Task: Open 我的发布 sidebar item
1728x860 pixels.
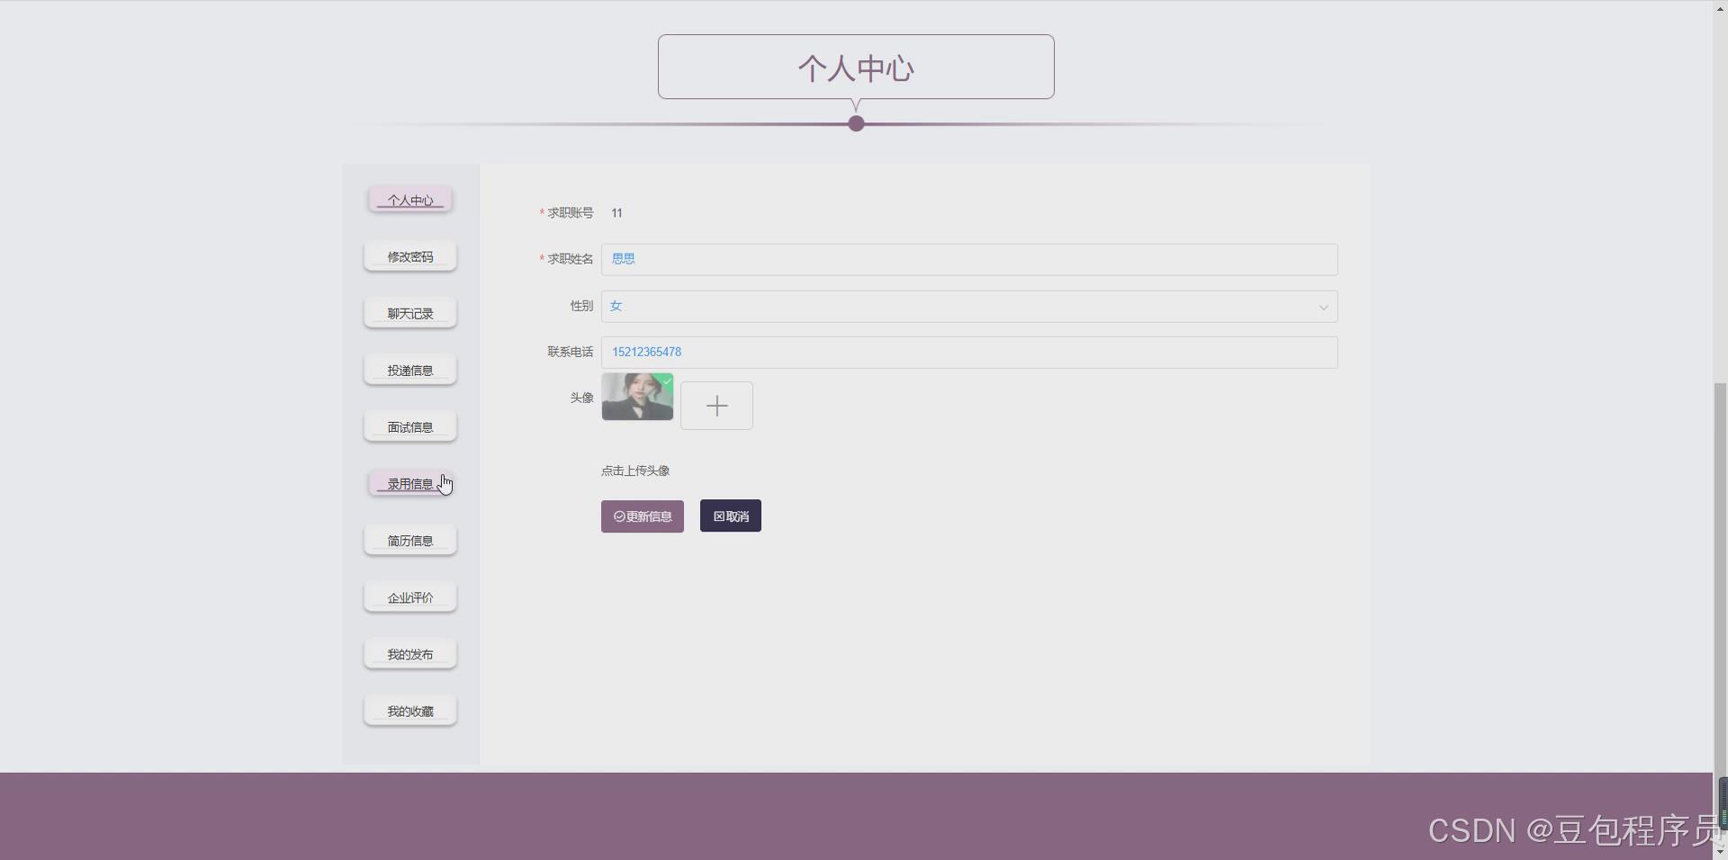Action: tap(410, 654)
